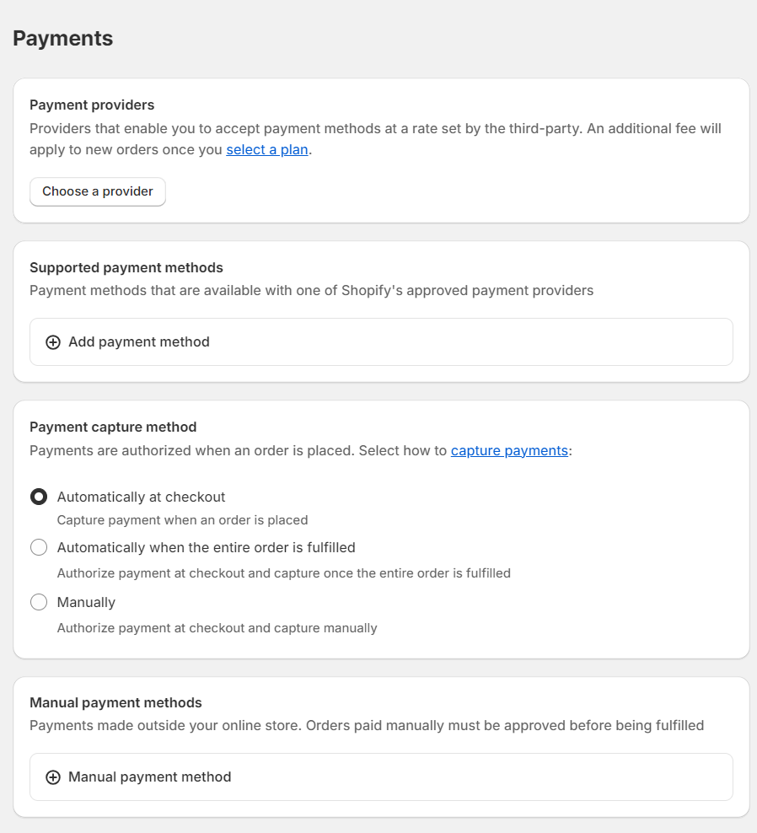Click the Add payment method button
This screenshot has height=833, width=757.
(x=138, y=342)
